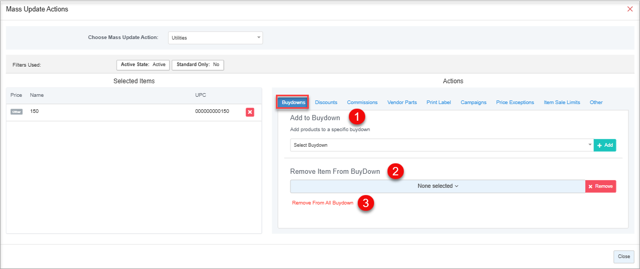Image resolution: width=640 pixels, height=269 pixels.
Task: Click the Active State filter tag
Action: (143, 65)
